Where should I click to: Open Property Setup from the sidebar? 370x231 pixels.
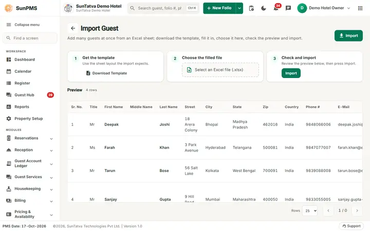pos(30,119)
